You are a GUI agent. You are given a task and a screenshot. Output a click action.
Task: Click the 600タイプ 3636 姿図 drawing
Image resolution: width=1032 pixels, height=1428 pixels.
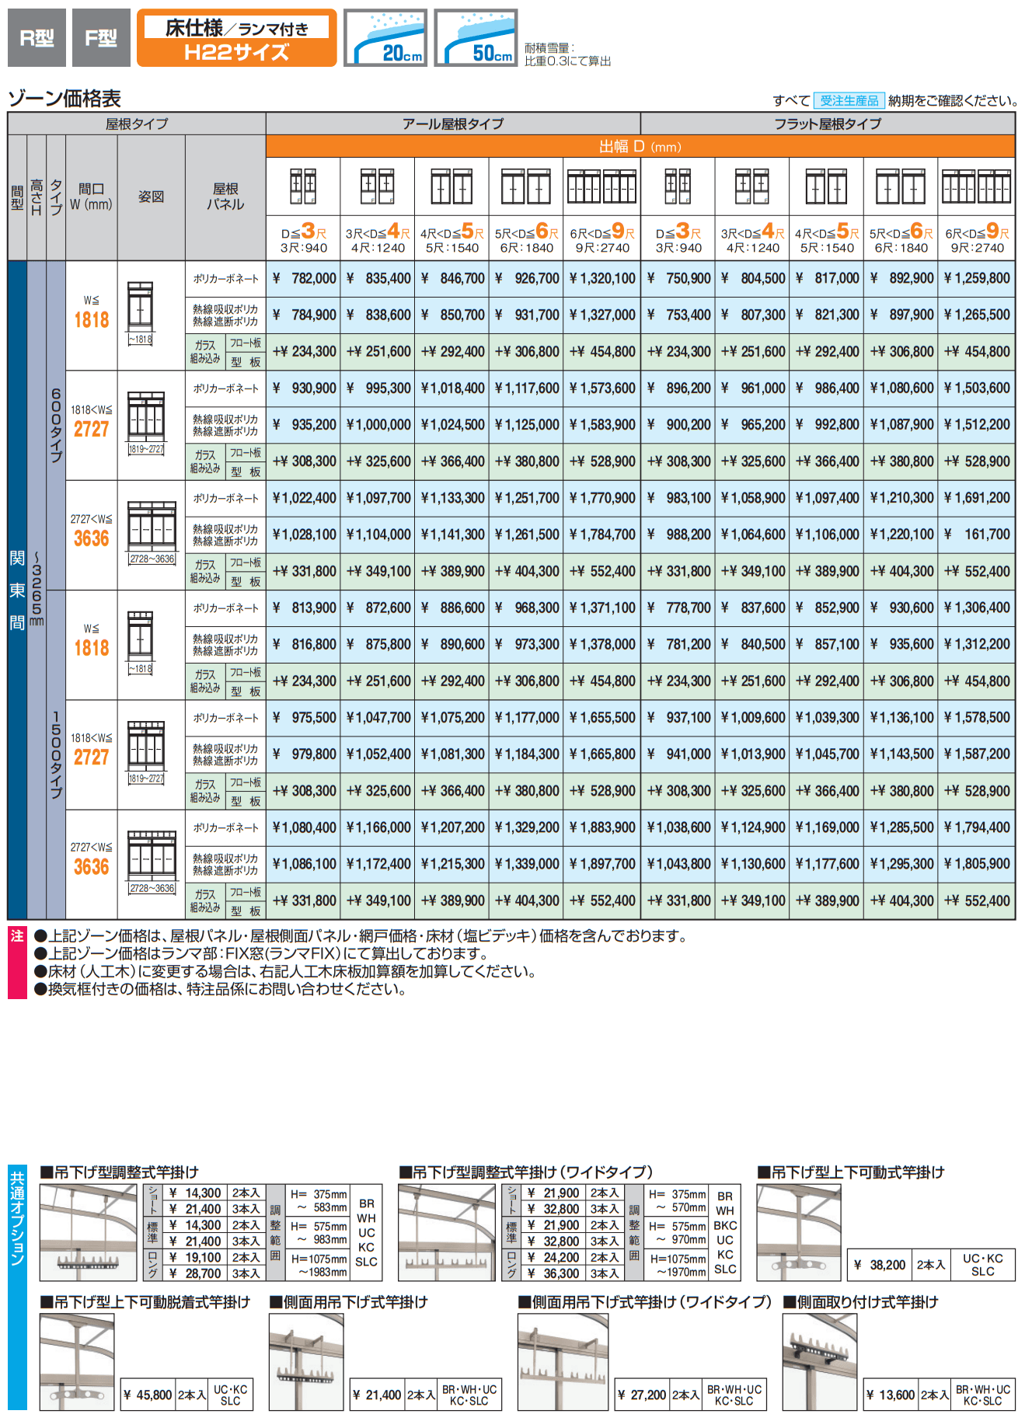152,533
